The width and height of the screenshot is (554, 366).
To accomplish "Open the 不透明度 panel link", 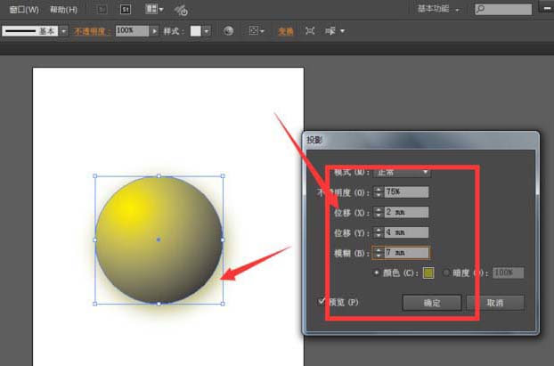I will [x=92, y=31].
